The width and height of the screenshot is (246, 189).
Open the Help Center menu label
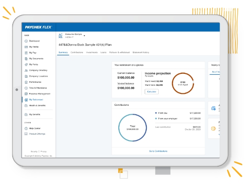(x=35, y=128)
